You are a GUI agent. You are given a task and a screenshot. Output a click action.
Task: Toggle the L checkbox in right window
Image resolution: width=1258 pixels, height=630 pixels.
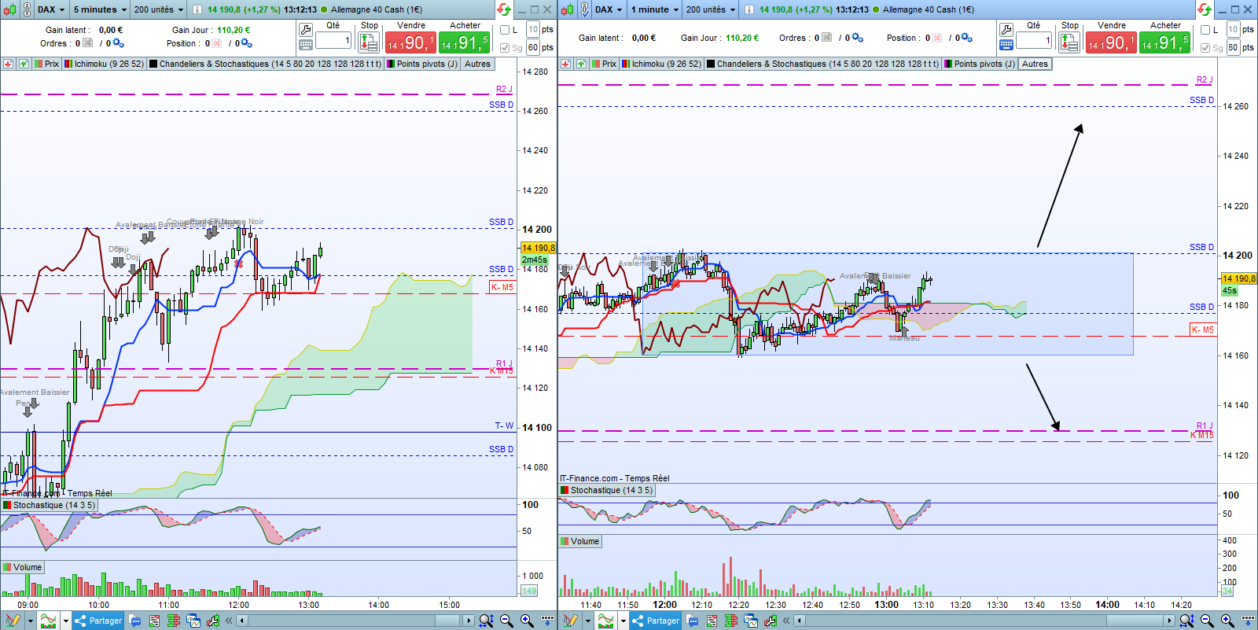(x=1205, y=30)
